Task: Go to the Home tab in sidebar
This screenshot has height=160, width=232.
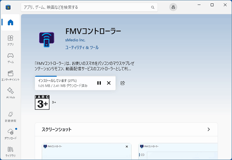Action: coord(11,22)
